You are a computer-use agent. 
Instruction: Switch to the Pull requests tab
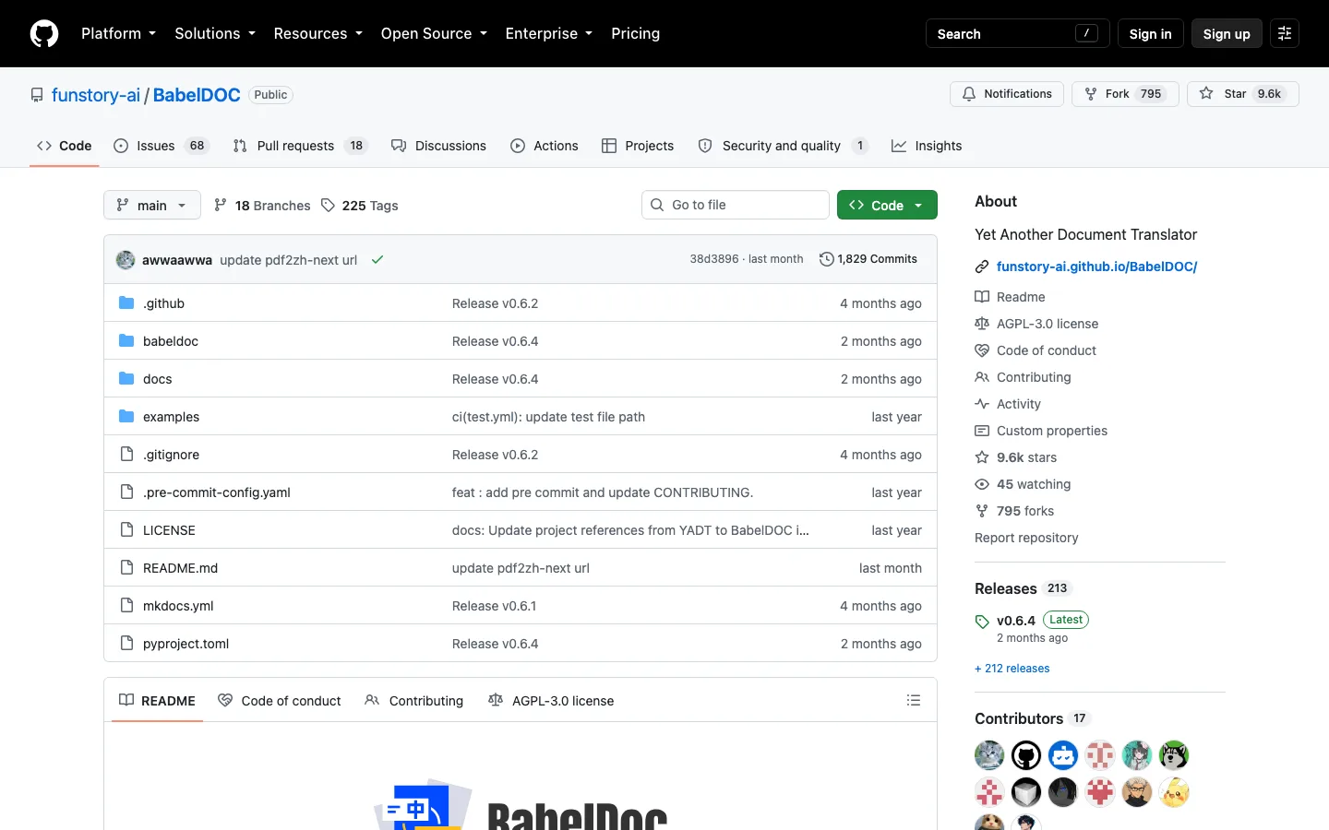300,146
